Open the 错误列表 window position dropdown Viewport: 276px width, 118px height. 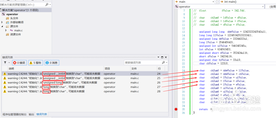(159, 57)
